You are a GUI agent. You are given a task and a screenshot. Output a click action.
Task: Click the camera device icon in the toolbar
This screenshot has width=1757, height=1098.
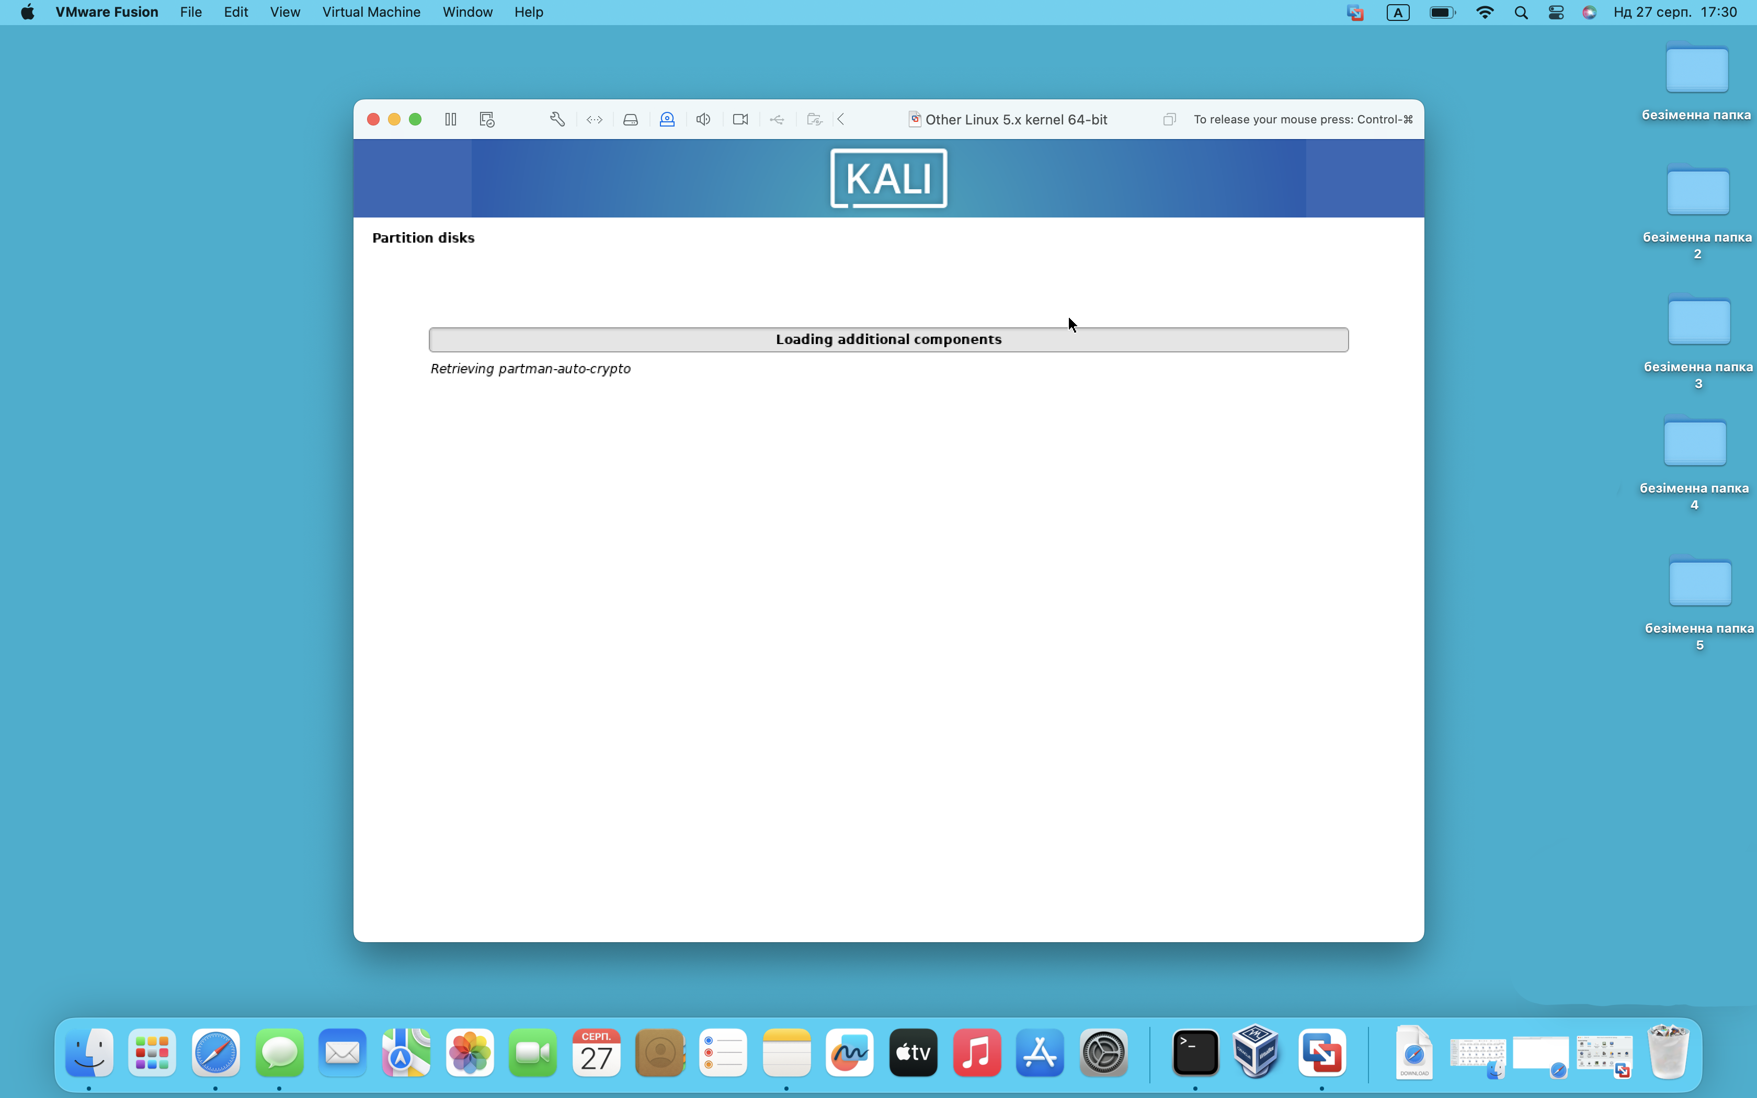click(x=740, y=119)
